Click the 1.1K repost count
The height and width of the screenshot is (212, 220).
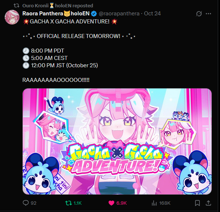78,203
